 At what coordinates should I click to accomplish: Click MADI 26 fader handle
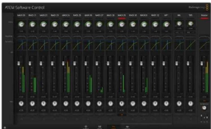click(85, 63)
